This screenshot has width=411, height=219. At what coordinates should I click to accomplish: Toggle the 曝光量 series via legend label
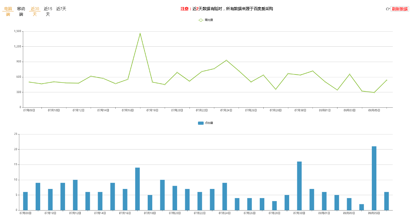point(209,20)
